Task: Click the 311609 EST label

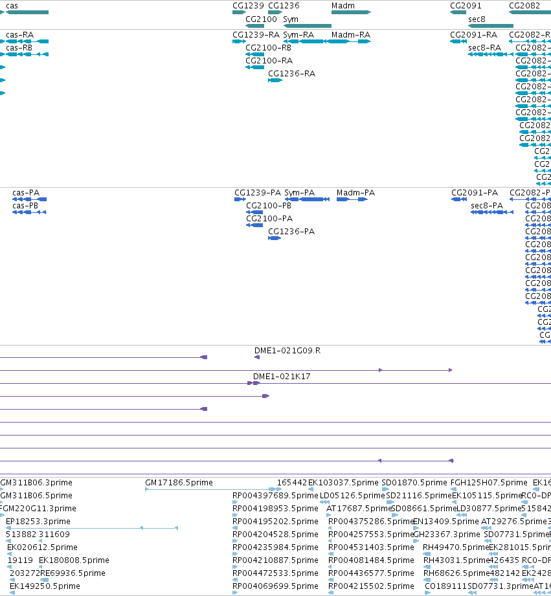Action: coord(54,535)
